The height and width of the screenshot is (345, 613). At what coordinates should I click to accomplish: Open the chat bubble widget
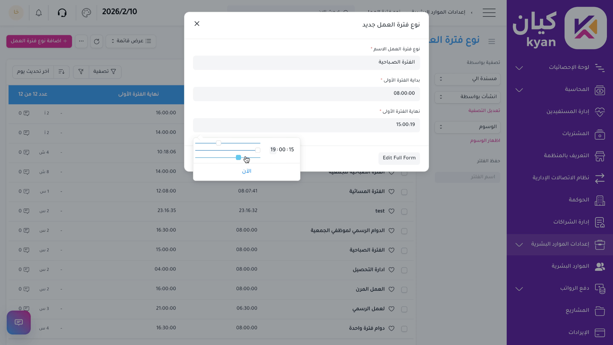pos(19,322)
